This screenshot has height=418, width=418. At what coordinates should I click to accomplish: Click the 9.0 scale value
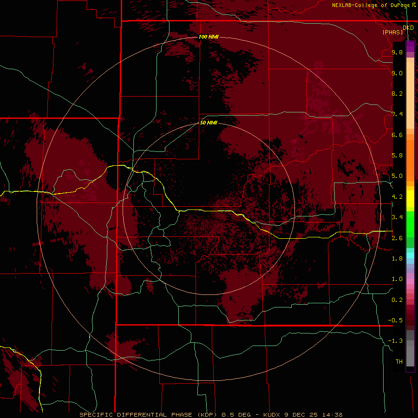tap(397, 73)
